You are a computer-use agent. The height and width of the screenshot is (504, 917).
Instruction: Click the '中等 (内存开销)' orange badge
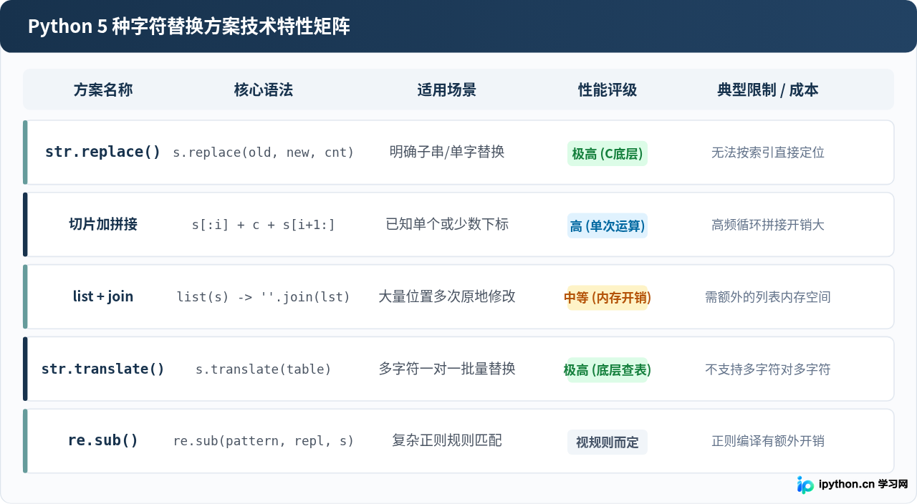click(608, 298)
